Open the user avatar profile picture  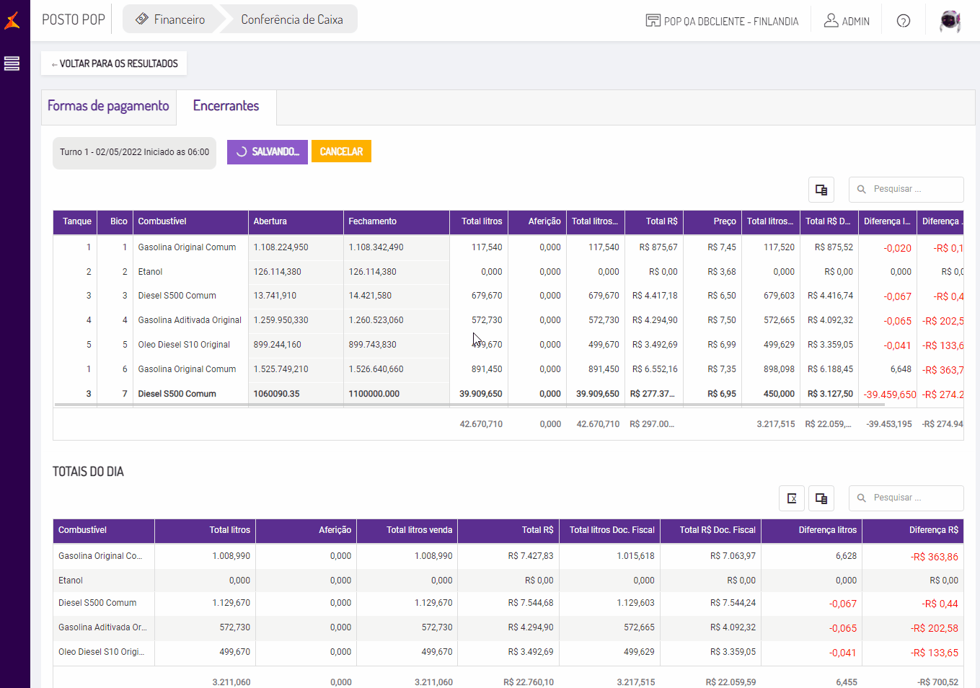(x=950, y=21)
